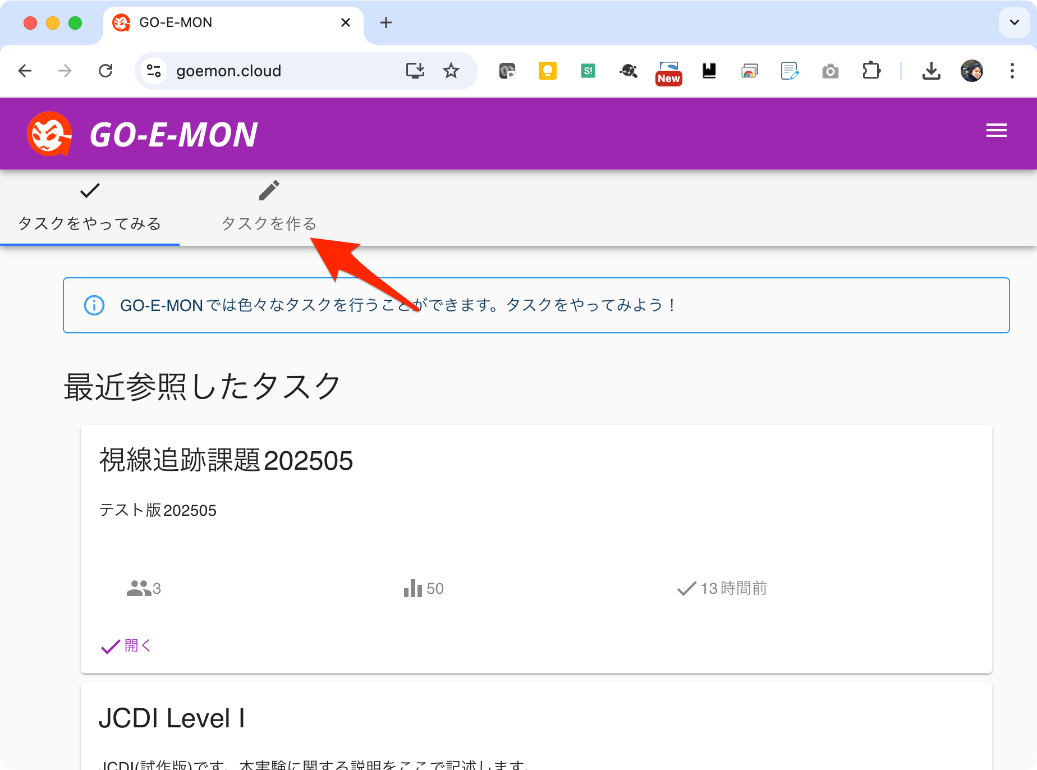This screenshot has width=1037, height=770.
Task: Click the participants icon showing 3
Action: [139, 588]
